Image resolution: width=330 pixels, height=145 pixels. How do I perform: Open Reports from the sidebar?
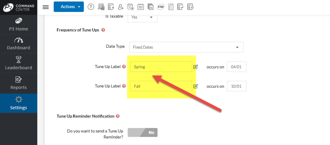(x=18, y=83)
